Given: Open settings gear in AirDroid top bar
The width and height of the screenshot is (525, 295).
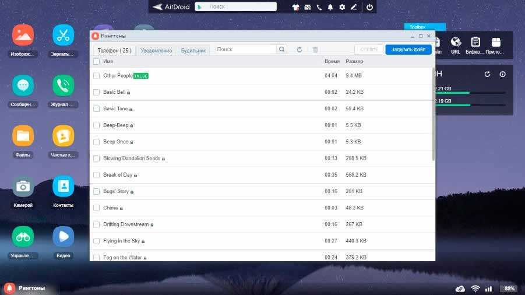Looking at the screenshot, I should [342, 7].
